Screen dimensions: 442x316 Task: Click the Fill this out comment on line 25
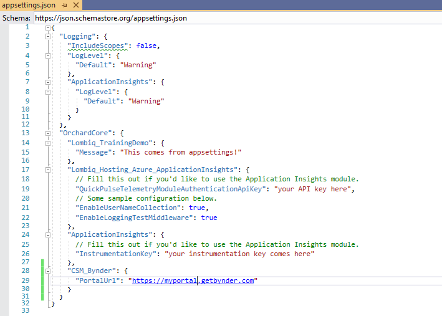[x=217, y=244]
